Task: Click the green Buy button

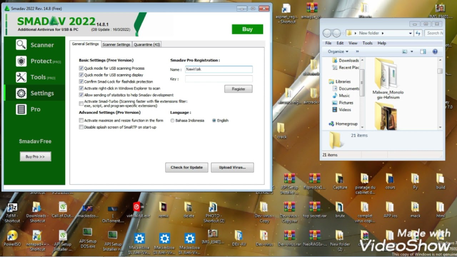Action: click(247, 29)
